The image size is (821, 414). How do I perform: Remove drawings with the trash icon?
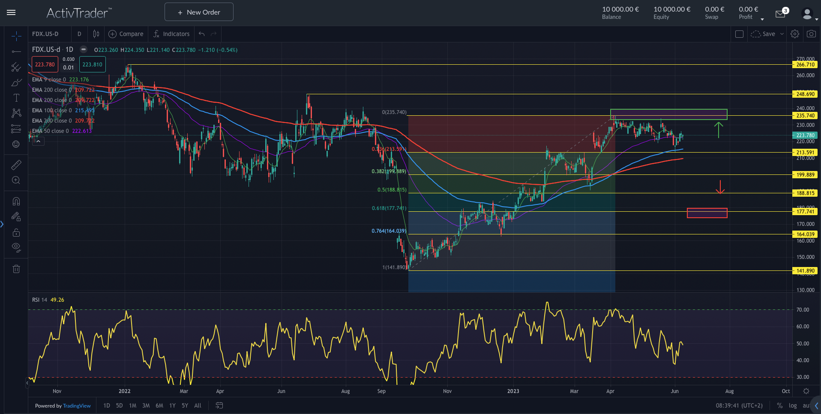[x=16, y=269]
